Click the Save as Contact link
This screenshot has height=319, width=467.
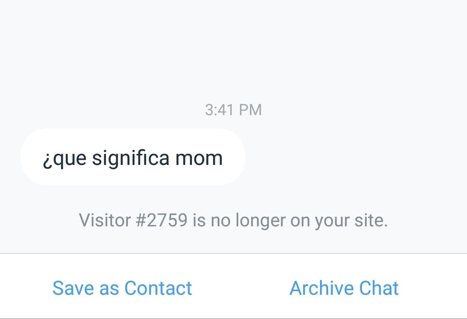pos(122,288)
